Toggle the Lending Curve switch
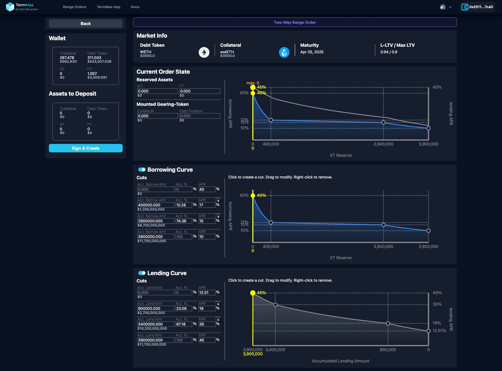The height and width of the screenshot is (371, 502). click(142, 273)
